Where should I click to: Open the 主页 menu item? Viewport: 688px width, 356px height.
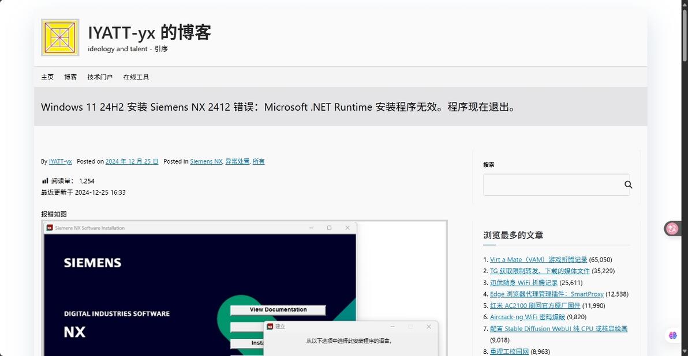47,77
